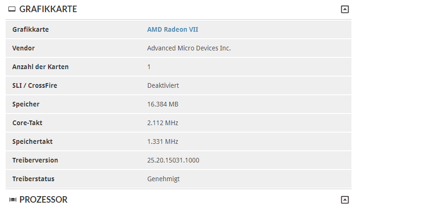Collapse the Prozessor section arrow button
This screenshot has width=421, height=205.
coord(345,200)
